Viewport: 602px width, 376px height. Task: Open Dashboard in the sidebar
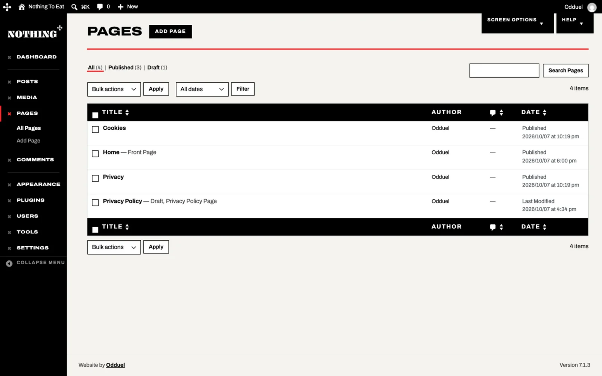tap(36, 57)
